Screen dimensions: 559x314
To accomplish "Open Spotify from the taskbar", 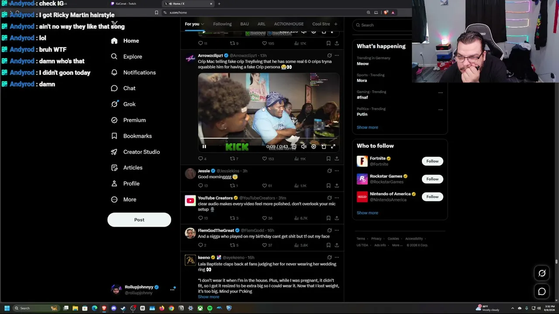I will click(210, 308).
